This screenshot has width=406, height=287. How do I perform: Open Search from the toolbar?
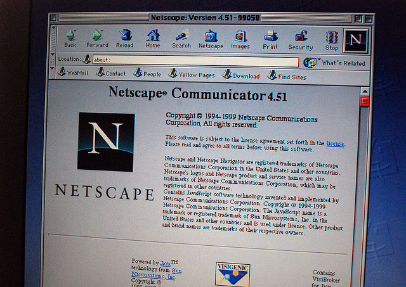[181, 39]
